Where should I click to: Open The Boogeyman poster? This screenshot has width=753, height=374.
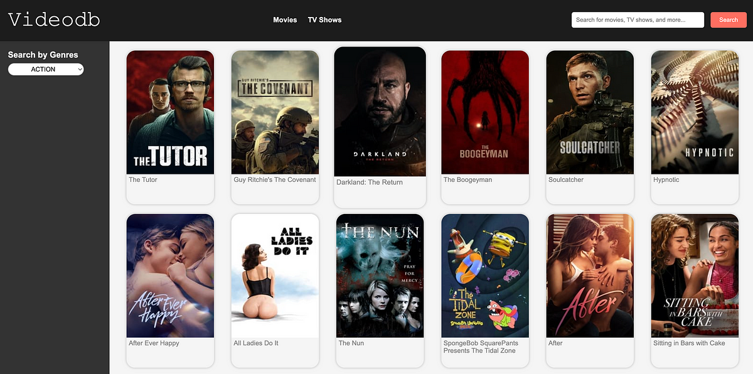pyautogui.click(x=485, y=112)
